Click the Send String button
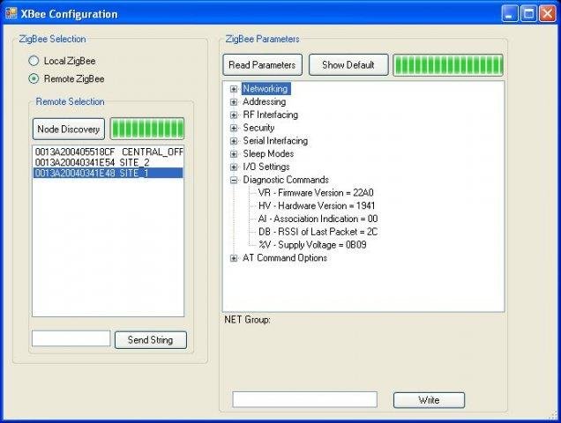The width and height of the screenshot is (561, 423). coord(151,339)
